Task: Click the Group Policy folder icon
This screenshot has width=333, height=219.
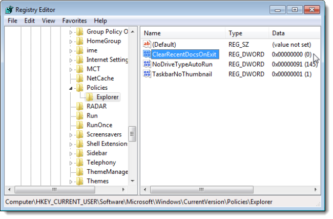Action: pos(80,32)
